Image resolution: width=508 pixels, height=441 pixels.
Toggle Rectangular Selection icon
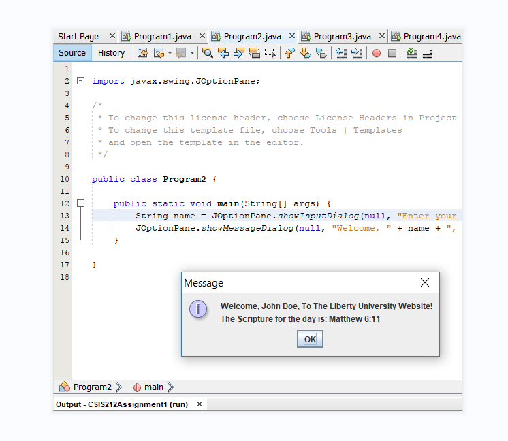point(270,53)
